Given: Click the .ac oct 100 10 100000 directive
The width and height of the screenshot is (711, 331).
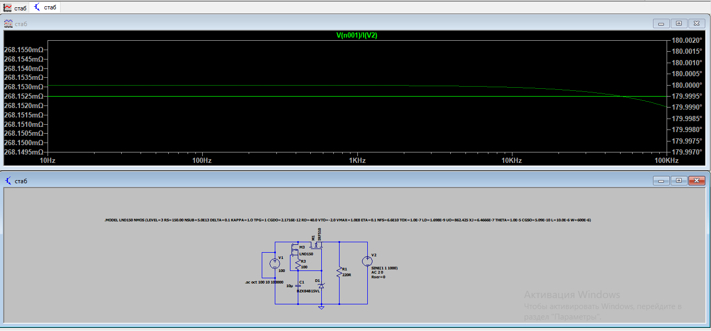Looking at the screenshot, I should tap(264, 282).
